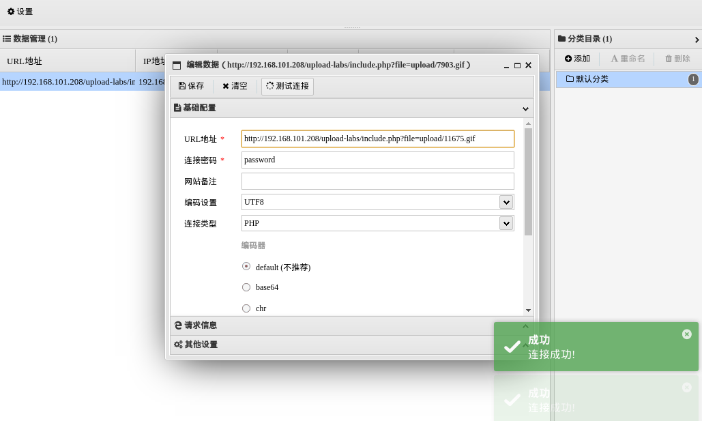702x421 pixels.
Task: Click the dialog vertical scrollbar thumb
Action: point(528,182)
